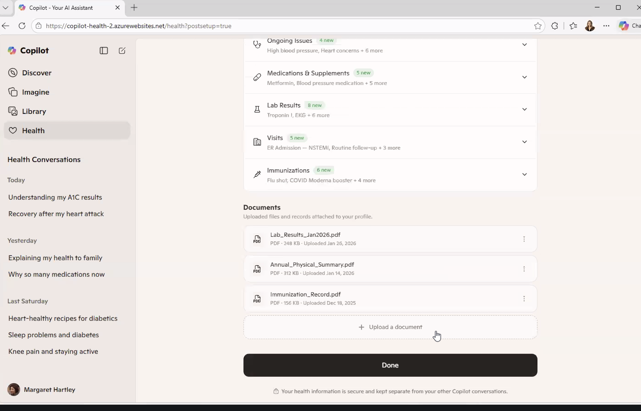Screen dimensions: 641x411
Task: Open options menu for Lab_Results_Jan2026.pdf
Action: pyautogui.click(x=524, y=239)
